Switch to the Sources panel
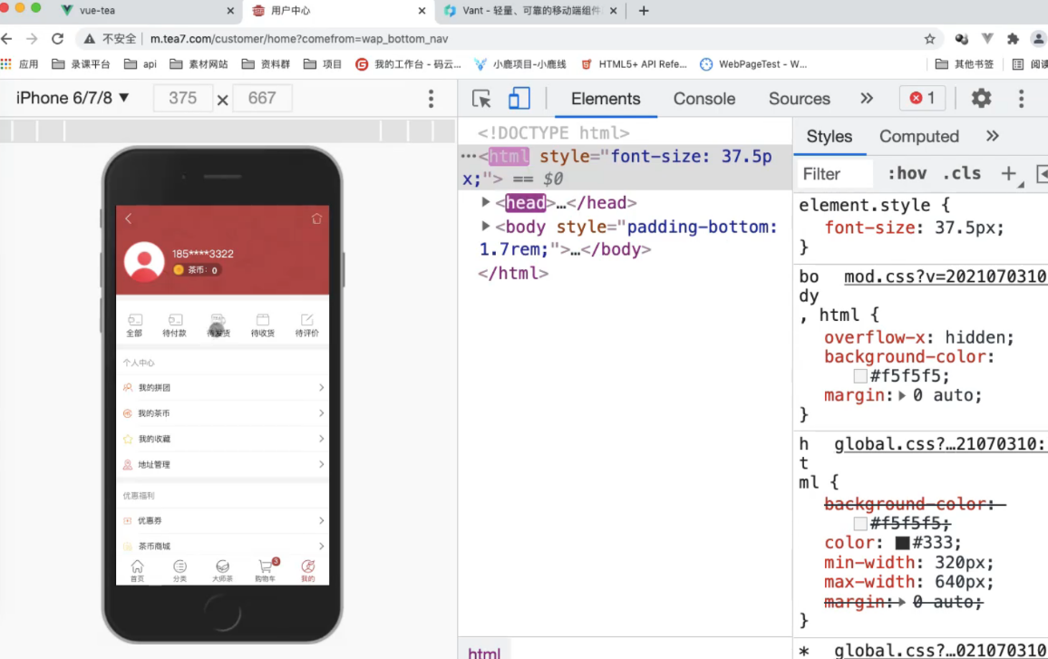1048x659 pixels. [800, 99]
